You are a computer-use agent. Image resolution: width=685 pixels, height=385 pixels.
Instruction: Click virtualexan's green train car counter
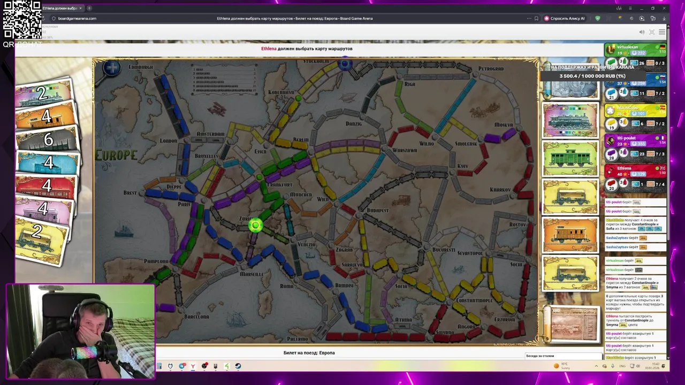point(612,63)
